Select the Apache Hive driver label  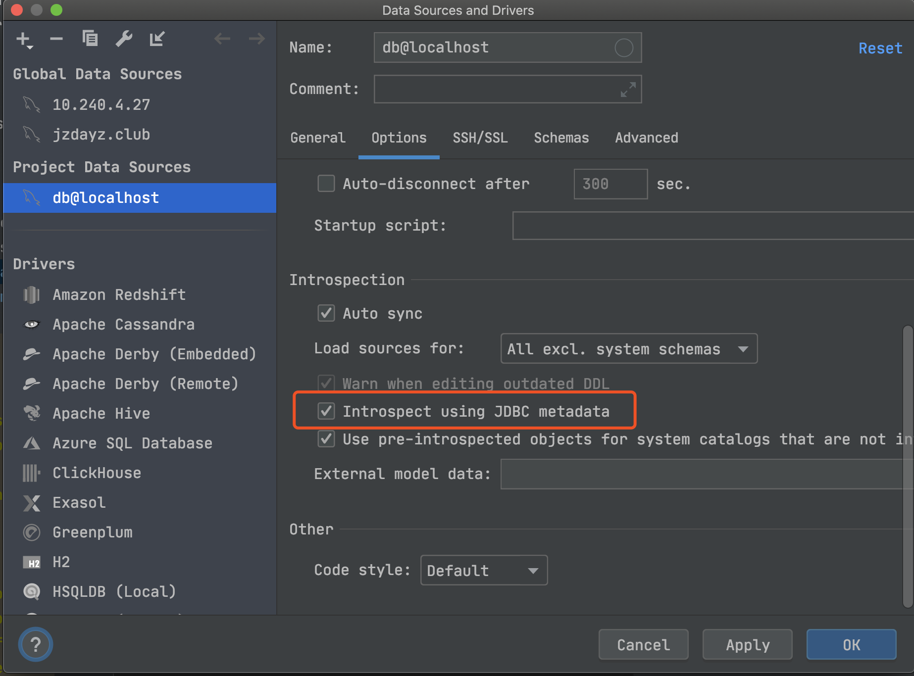(102, 414)
